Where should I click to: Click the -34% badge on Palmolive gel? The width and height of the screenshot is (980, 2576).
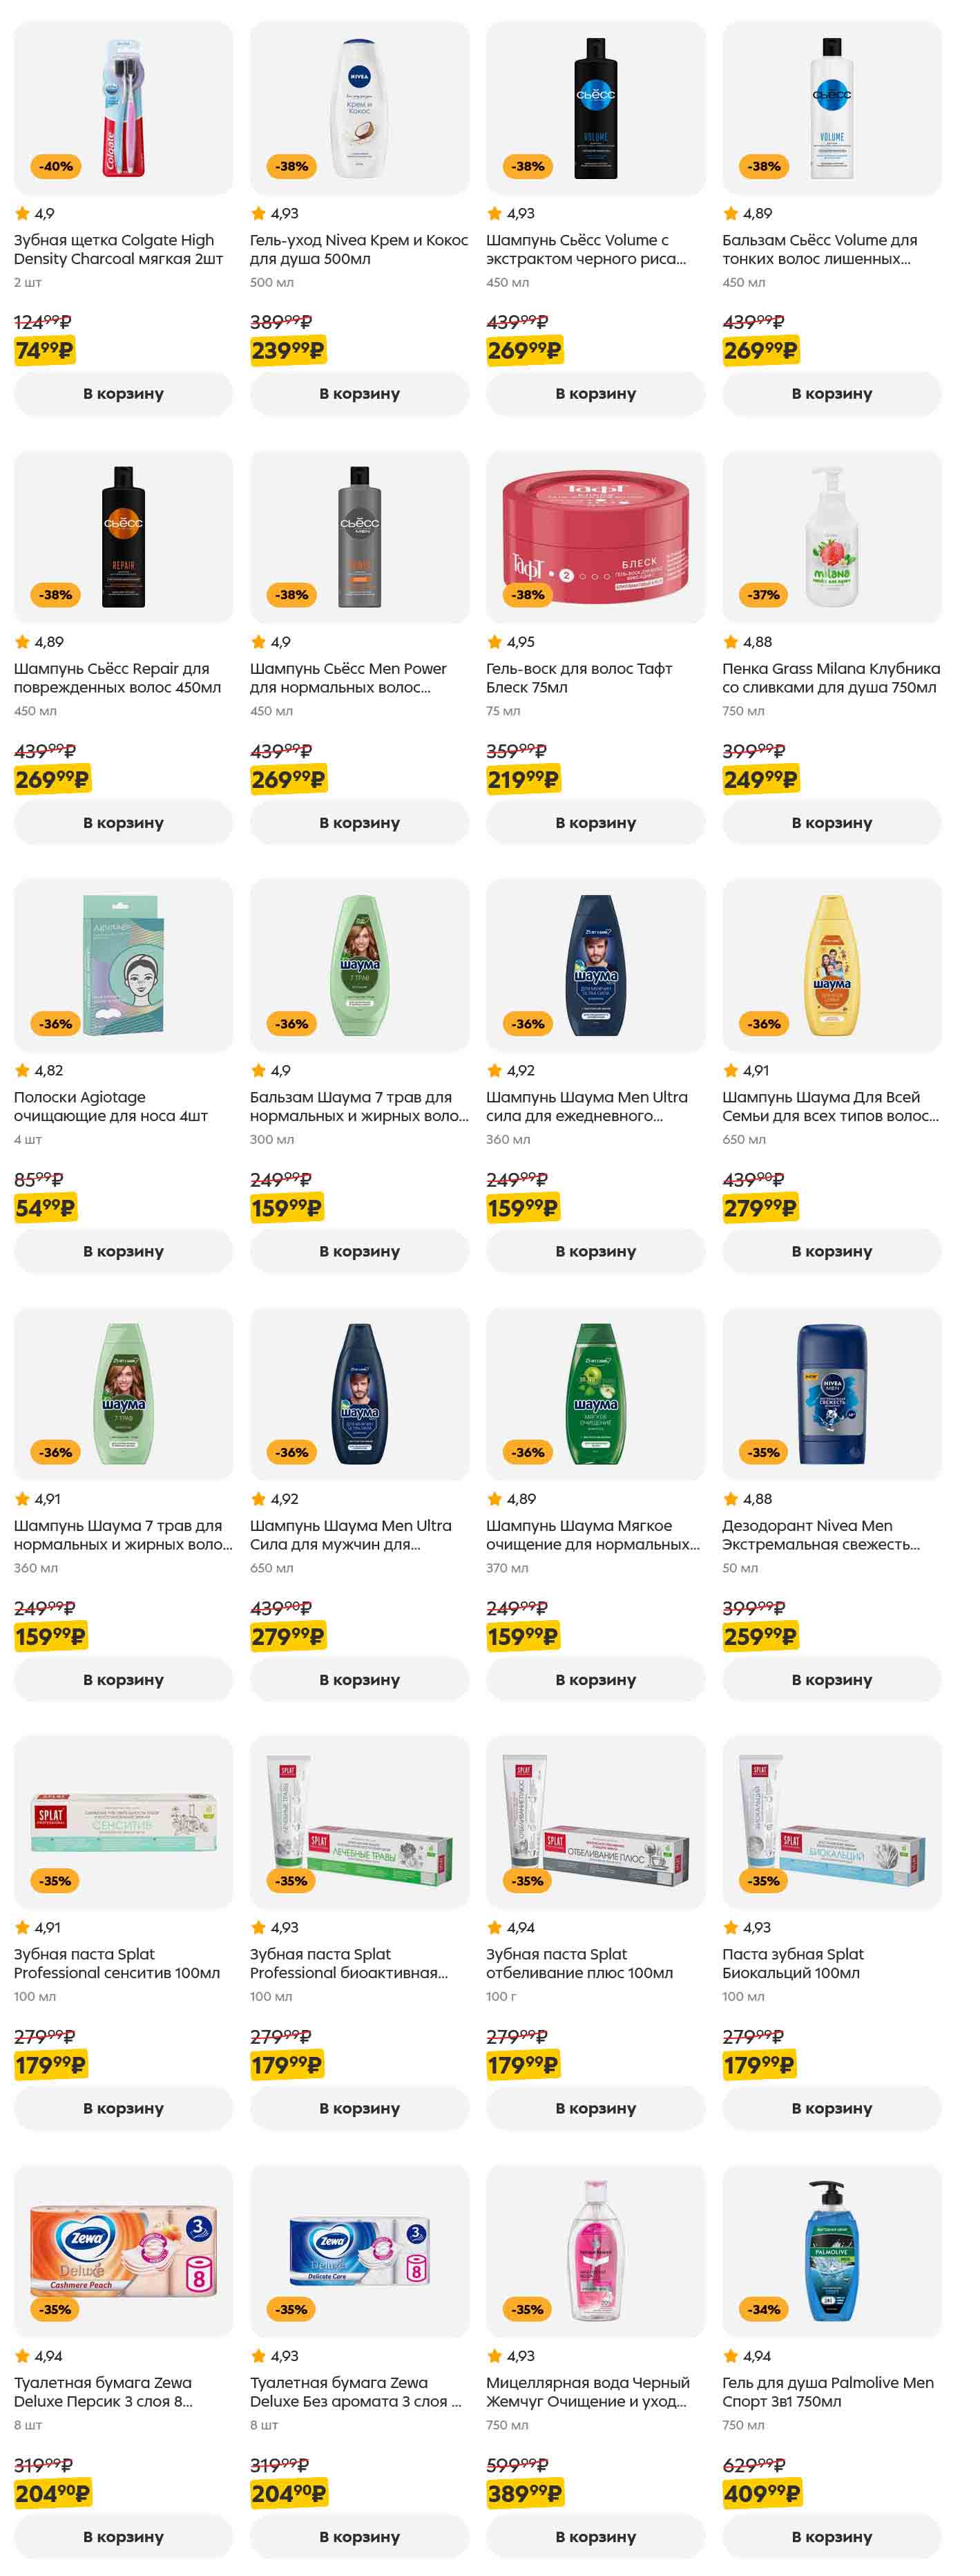pyautogui.click(x=765, y=2309)
